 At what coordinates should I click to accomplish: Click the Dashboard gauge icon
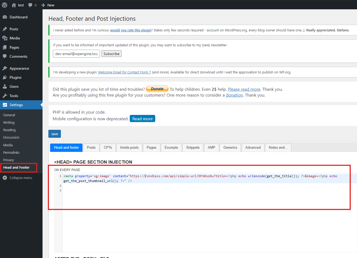5,17
